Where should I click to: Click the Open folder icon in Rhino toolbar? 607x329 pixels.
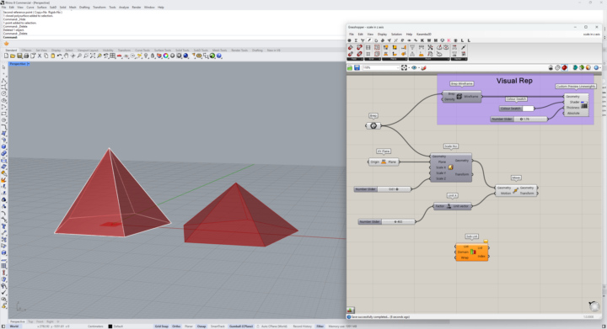(x=13, y=56)
